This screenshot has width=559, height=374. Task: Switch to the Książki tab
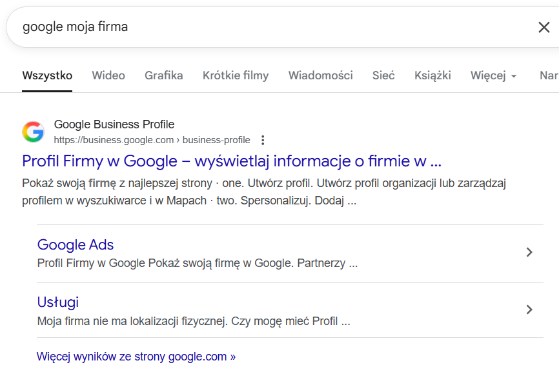[x=432, y=75]
